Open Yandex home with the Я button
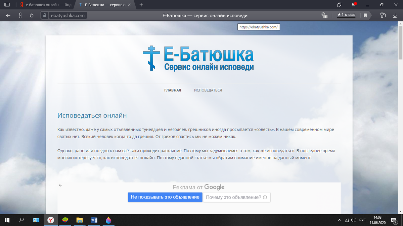The image size is (403, 226). tap(20, 15)
